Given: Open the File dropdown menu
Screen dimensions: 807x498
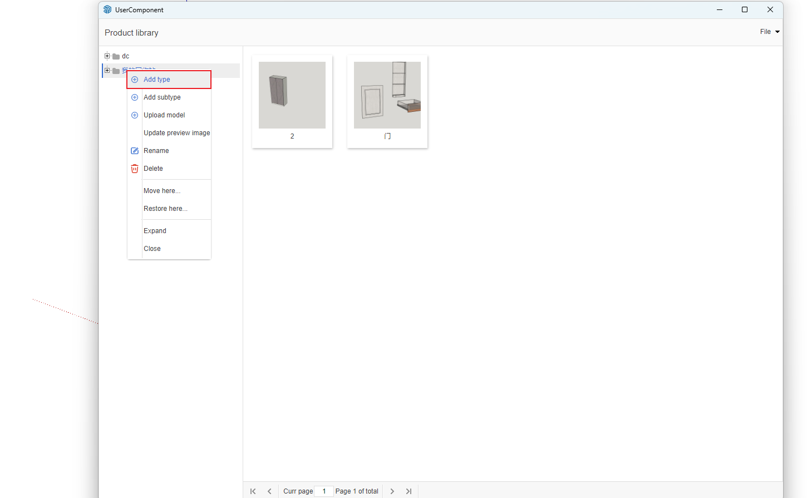Looking at the screenshot, I should pos(770,32).
